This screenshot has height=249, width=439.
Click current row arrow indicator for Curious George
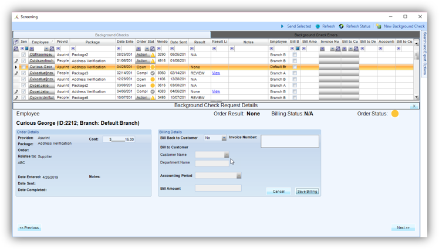16,67
